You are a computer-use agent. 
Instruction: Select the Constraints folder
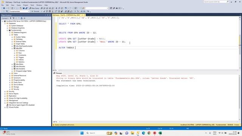tap(22, 55)
